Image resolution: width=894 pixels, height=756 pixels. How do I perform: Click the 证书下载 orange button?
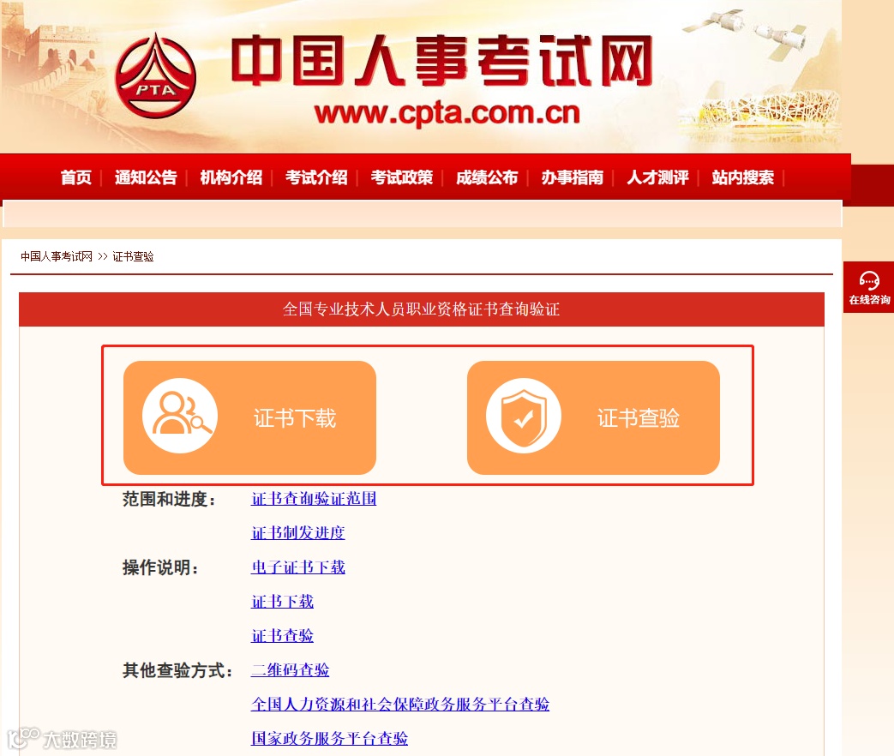coord(249,417)
